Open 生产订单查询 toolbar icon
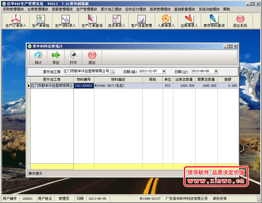Image resolution: width=262 pixels, height=203 pixels. tap(92, 21)
